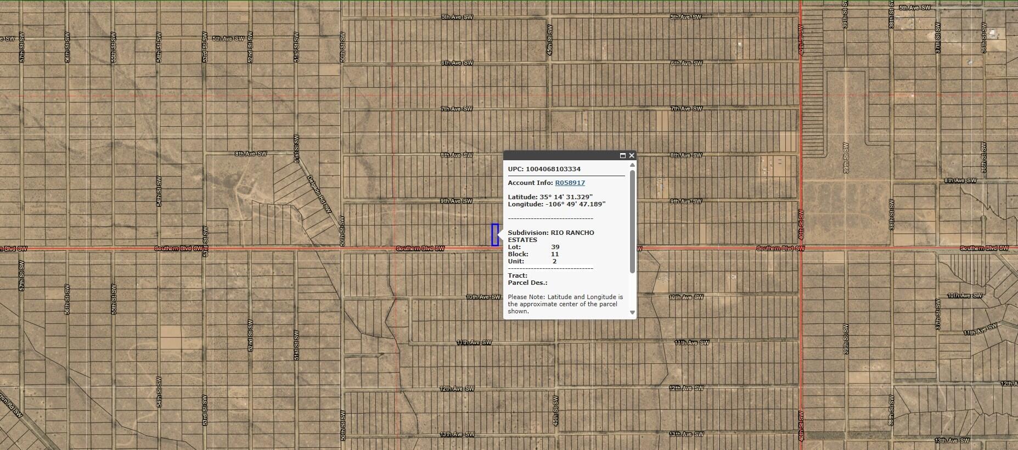Click the Tract field label in popup
The width and height of the screenshot is (1018, 450).
(x=518, y=275)
